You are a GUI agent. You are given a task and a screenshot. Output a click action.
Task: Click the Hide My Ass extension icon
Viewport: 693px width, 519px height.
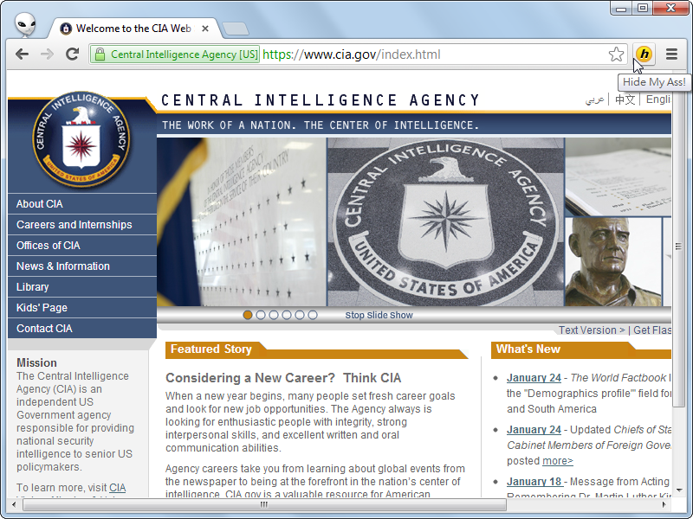pyautogui.click(x=644, y=54)
